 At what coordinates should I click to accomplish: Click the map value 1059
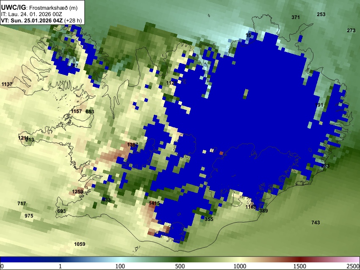80,244
